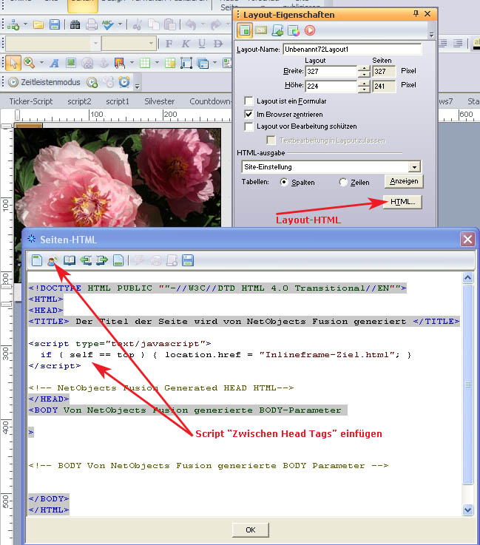Click the binoculars find icon
The width and height of the screenshot is (480, 545).
tap(75, 24)
